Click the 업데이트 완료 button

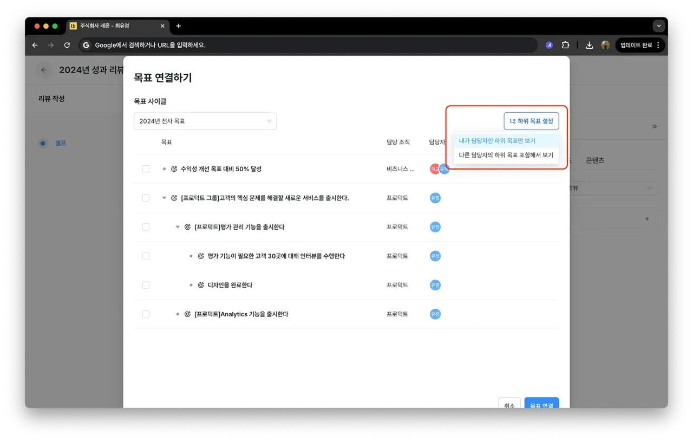640,46
